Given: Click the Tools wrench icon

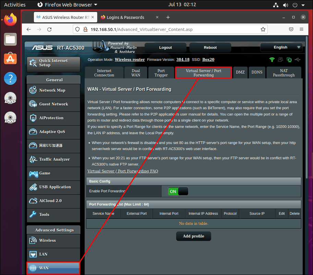Looking at the screenshot, I should click(x=33, y=214).
